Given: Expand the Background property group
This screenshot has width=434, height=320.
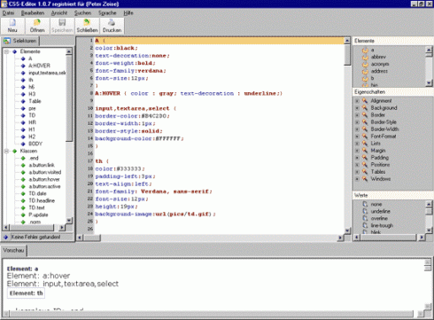Looking at the screenshot, I should pyautogui.click(x=357, y=108).
